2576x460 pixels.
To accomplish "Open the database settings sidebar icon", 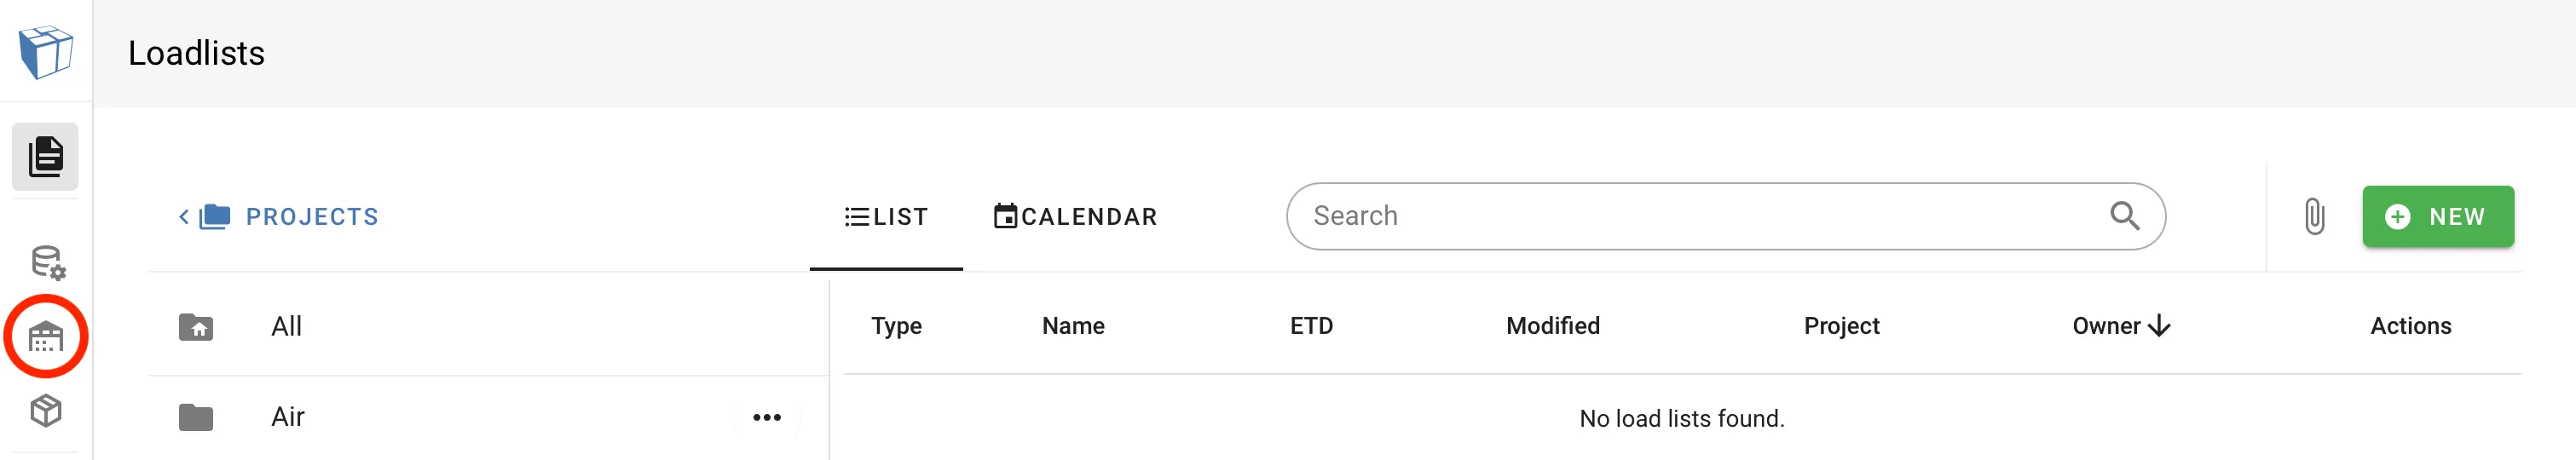I will [x=47, y=263].
